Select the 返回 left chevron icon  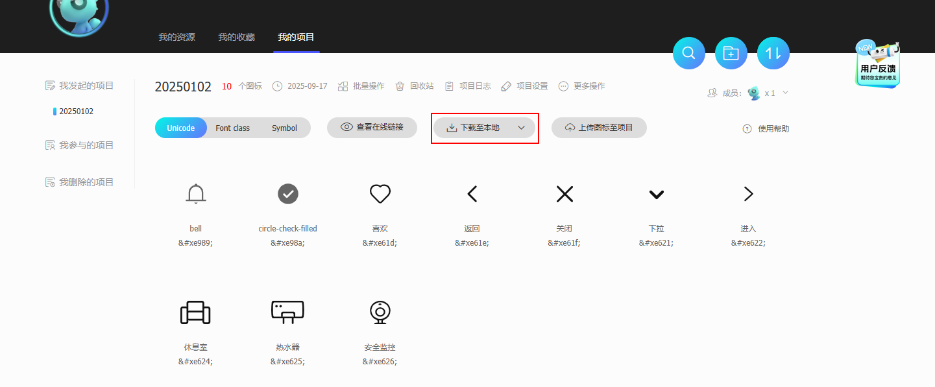pos(472,193)
